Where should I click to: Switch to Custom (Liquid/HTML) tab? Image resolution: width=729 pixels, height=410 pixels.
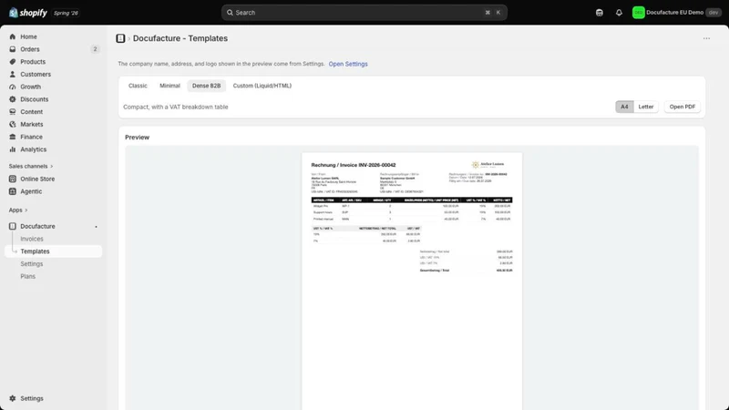coord(262,86)
